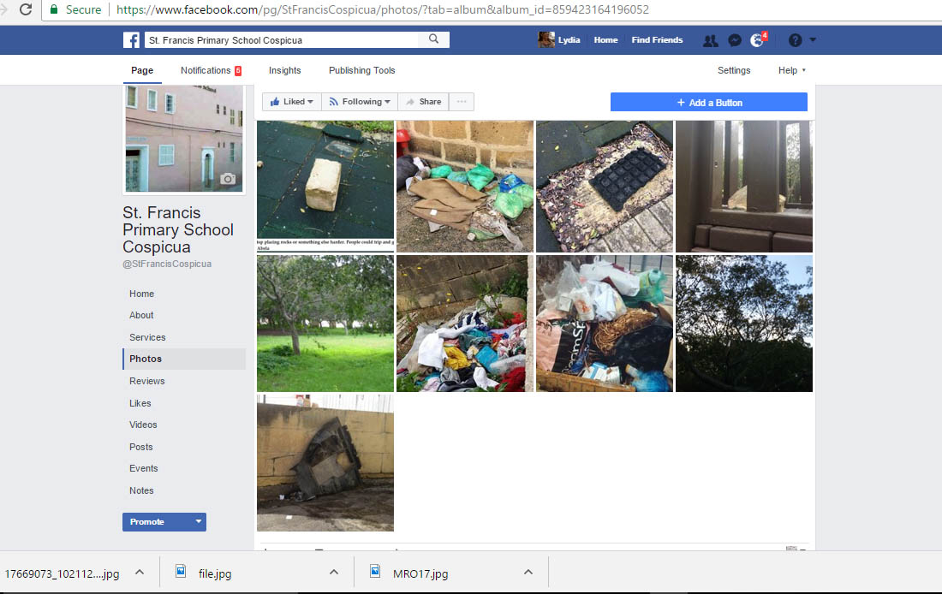Open the Publishing Tools tab
Image resolution: width=942 pixels, height=594 pixels.
coord(361,70)
